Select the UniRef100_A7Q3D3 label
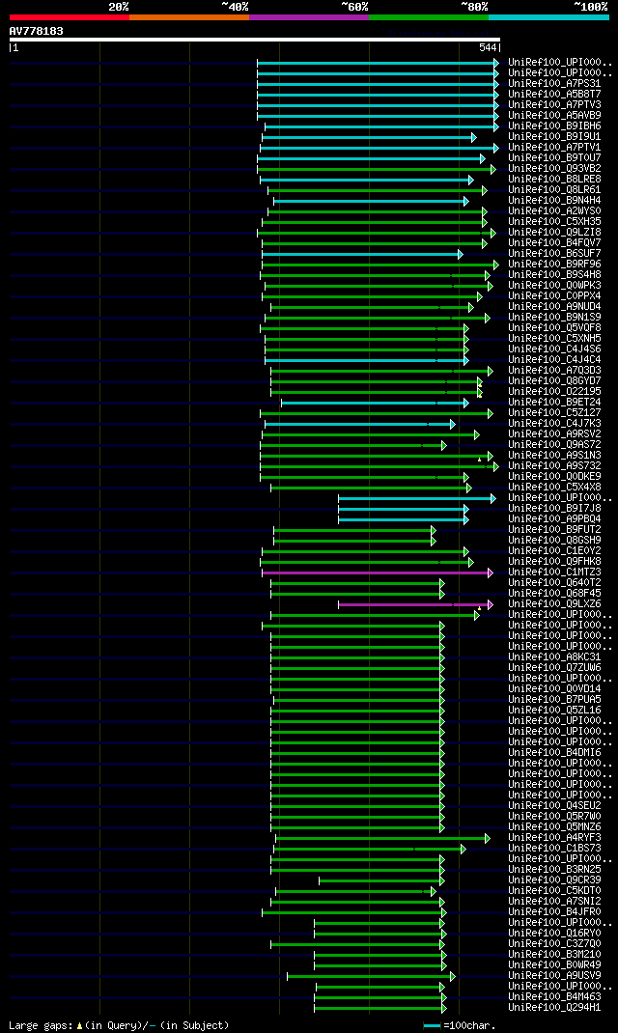618x1033 pixels. (x=554, y=371)
